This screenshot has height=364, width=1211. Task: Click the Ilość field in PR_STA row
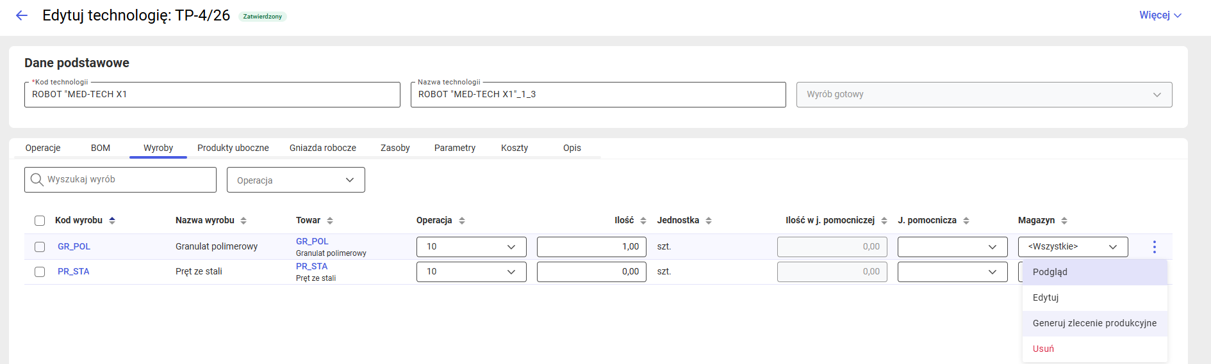[591, 272]
